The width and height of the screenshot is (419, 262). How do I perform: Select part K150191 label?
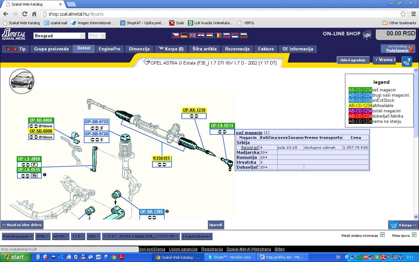pos(162,158)
